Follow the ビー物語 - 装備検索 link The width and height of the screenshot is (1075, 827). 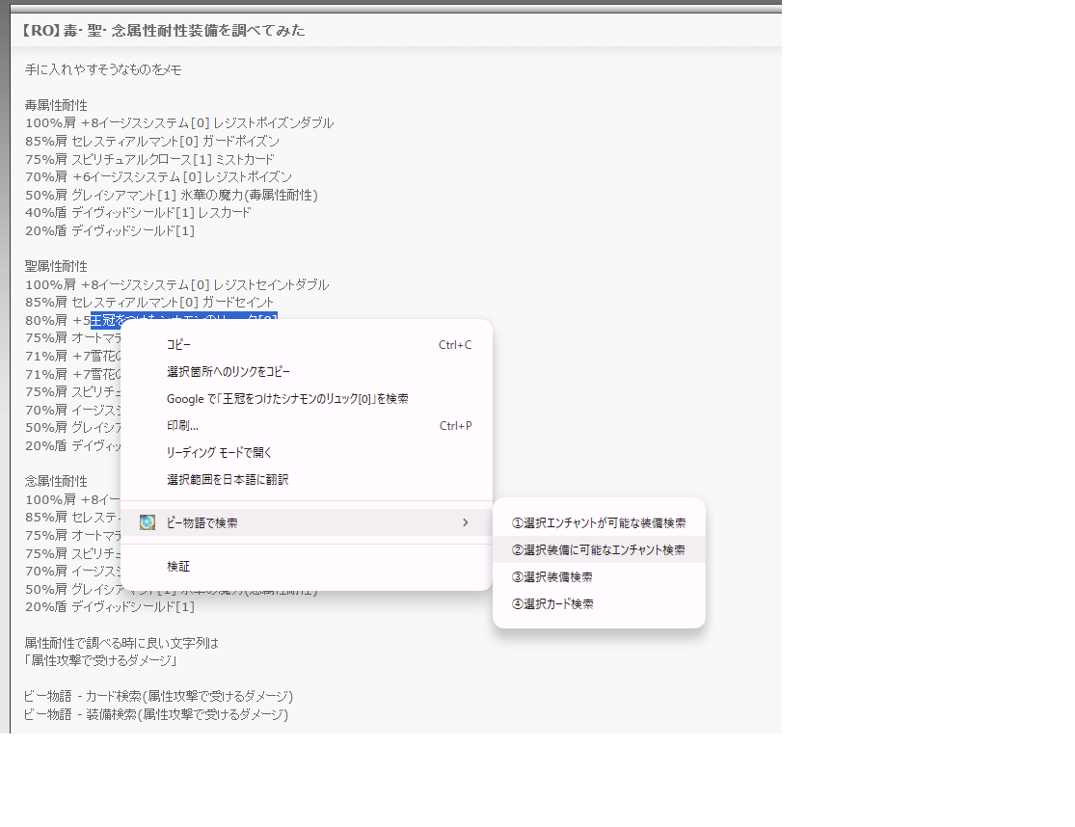pyautogui.click(x=155, y=714)
